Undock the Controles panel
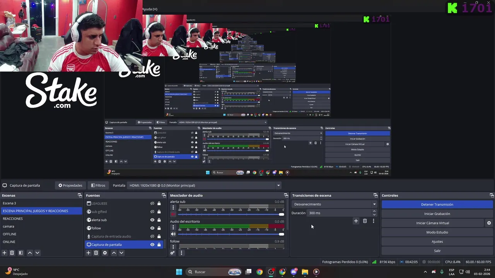The width and height of the screenshot is (495, 278). pos(492,195)
